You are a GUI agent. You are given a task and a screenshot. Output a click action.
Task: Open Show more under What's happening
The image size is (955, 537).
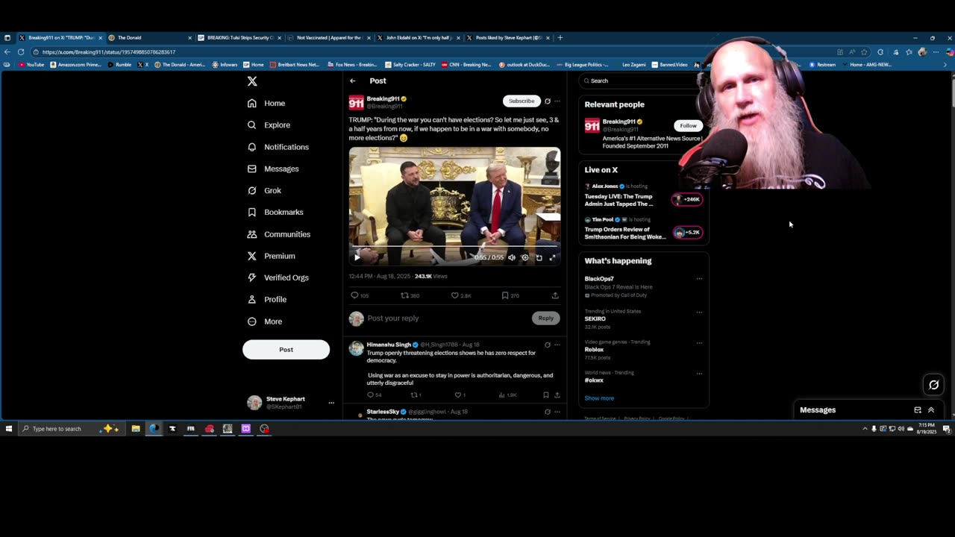599,398
